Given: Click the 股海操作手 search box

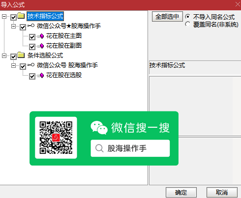Looking at the screenshot, I should coord(130,148).
